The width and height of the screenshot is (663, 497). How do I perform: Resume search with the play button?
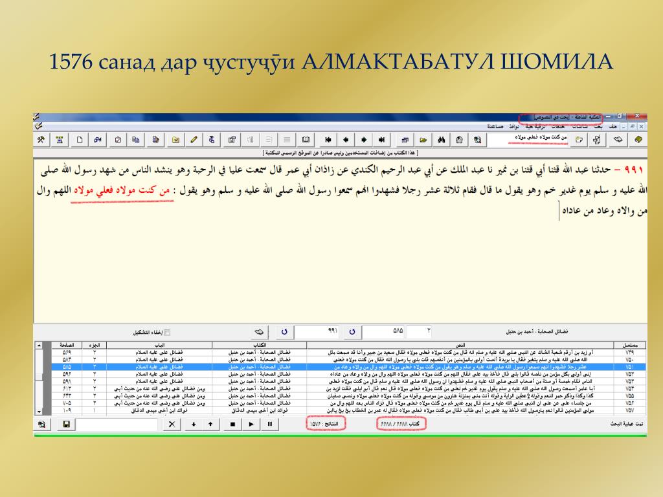tap(251, 424)
